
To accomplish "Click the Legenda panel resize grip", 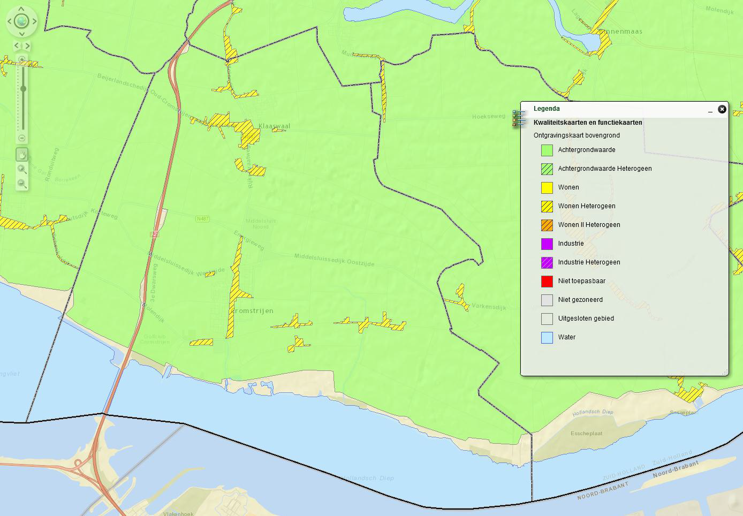I will [x=725, y=372].
